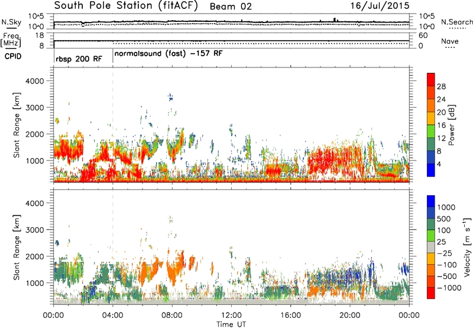Click the red top of power colorbar
The width and height of the screenshot is (473, 328).
(431, 79)
